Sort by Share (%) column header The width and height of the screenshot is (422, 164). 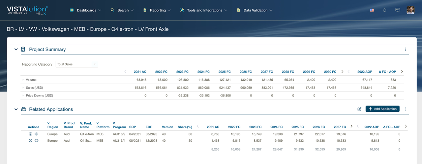click(185, 127)
